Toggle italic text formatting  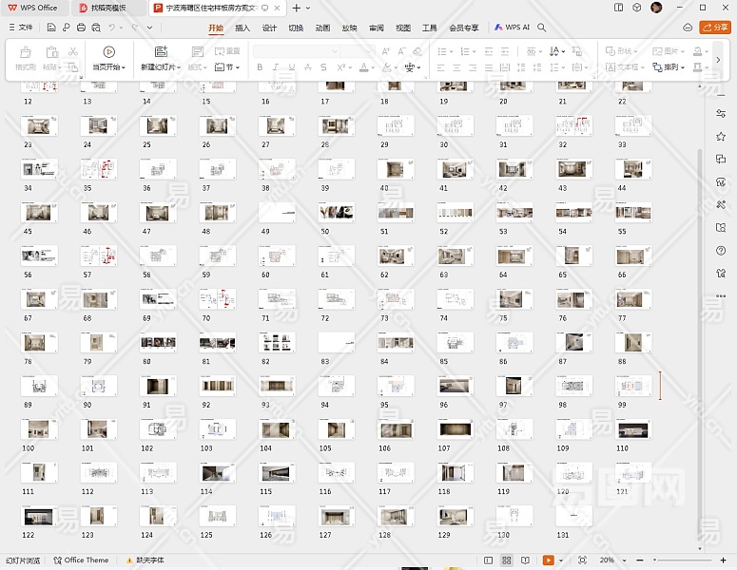[275, 67]
